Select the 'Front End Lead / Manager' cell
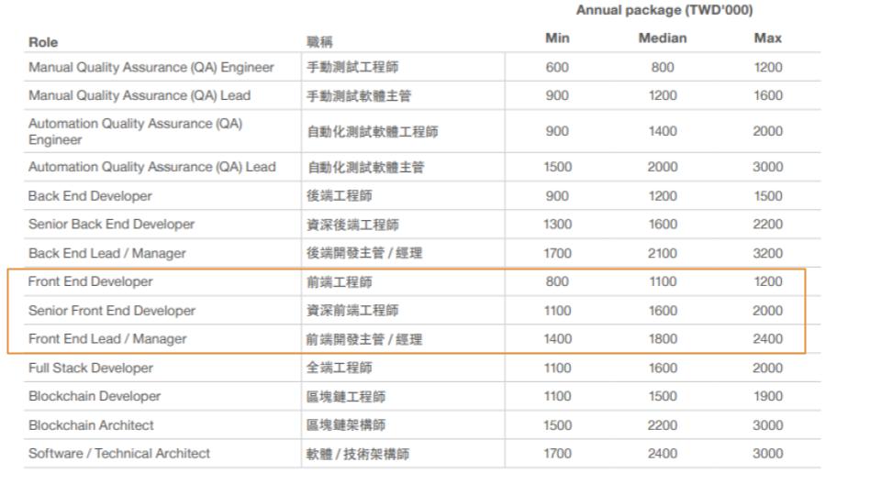Viewport: 881px width, 495px height. point(107,339)
